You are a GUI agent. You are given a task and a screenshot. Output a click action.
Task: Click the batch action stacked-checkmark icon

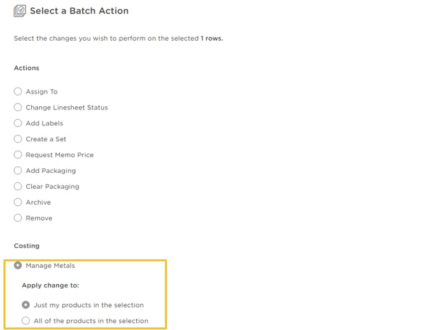coord(20,11)
